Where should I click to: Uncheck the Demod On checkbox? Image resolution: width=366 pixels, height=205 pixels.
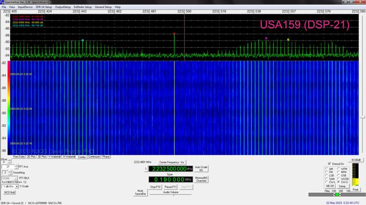pyautogui.click(x=329, y=164)
